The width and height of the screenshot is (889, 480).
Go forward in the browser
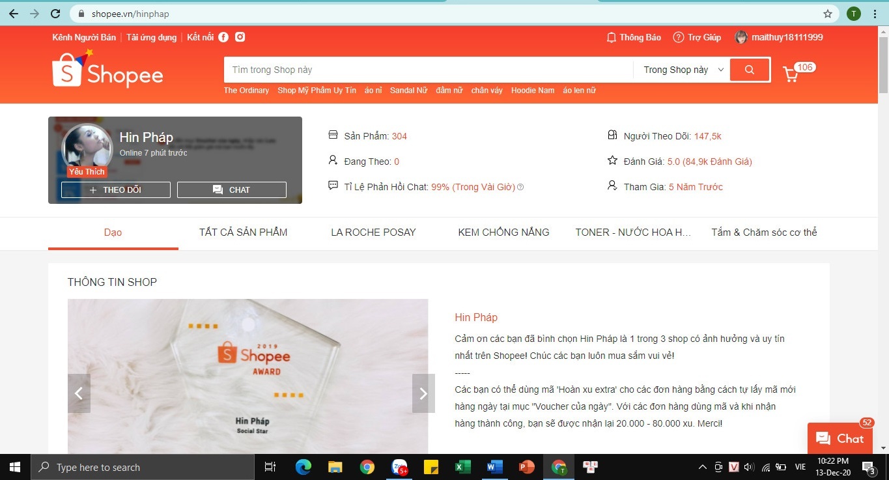click(x=35, y=14)
